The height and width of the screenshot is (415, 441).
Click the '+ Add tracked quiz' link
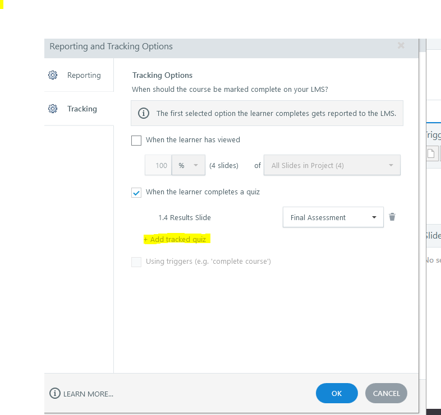click(x=174, y=239)
